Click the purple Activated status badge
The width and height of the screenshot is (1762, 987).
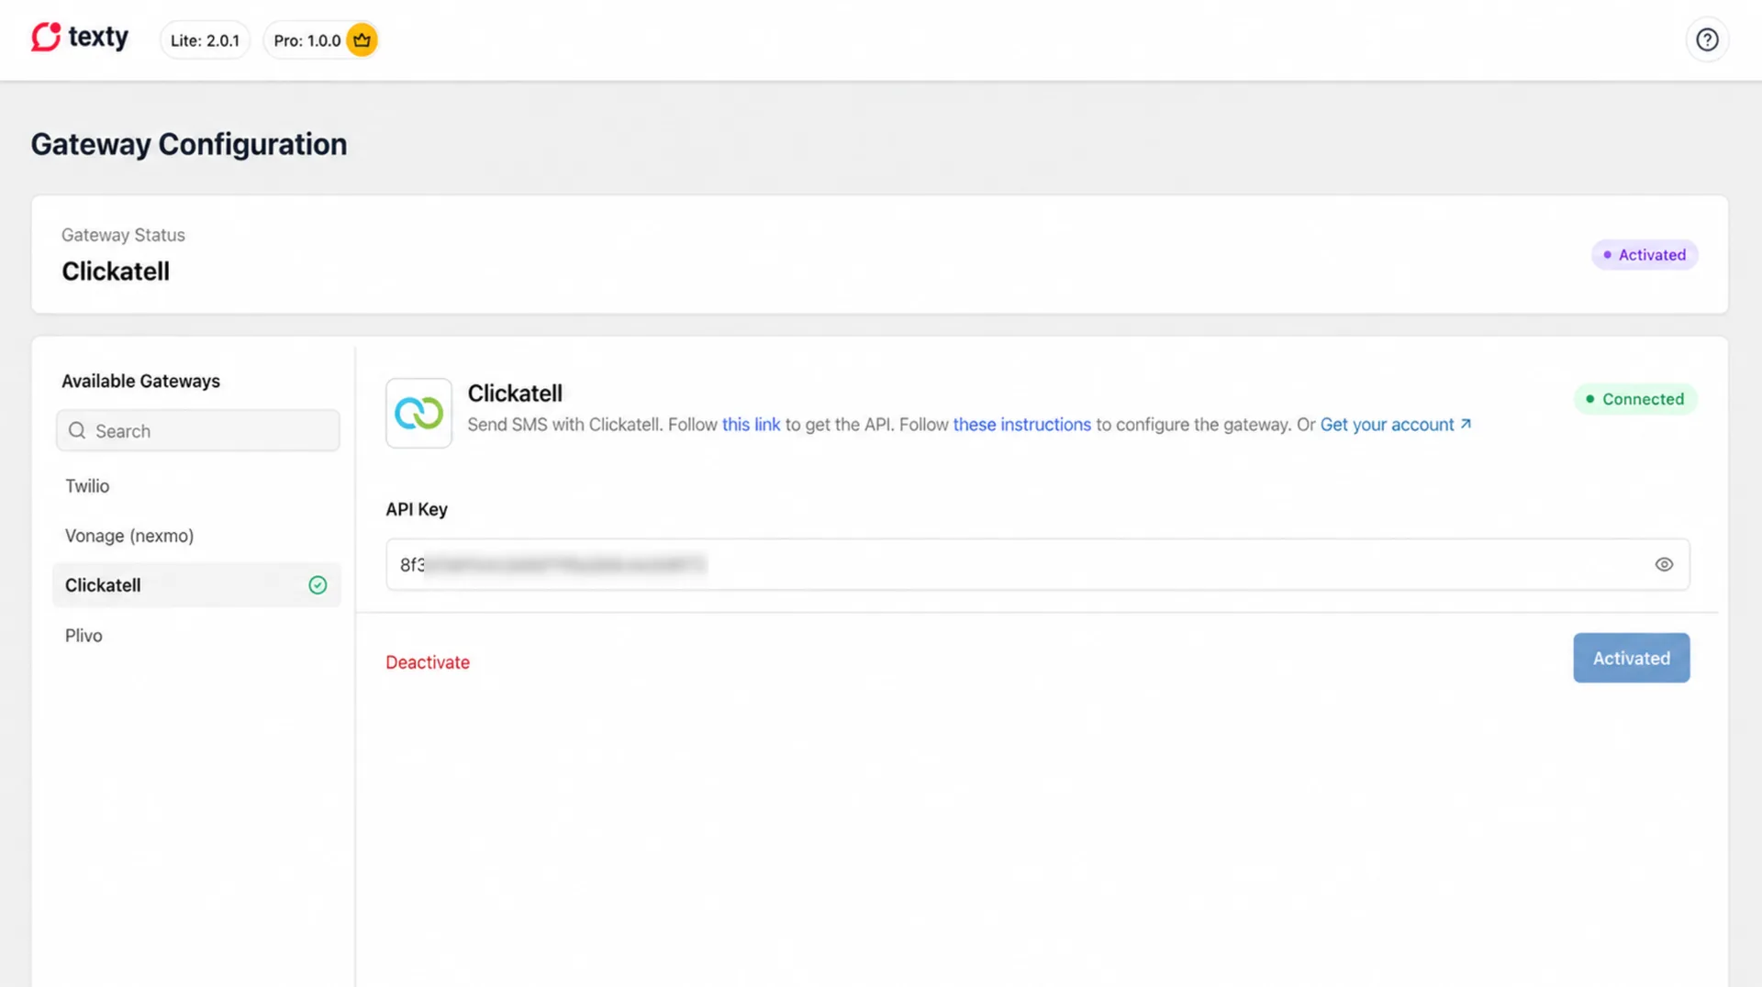(1645, 255)
